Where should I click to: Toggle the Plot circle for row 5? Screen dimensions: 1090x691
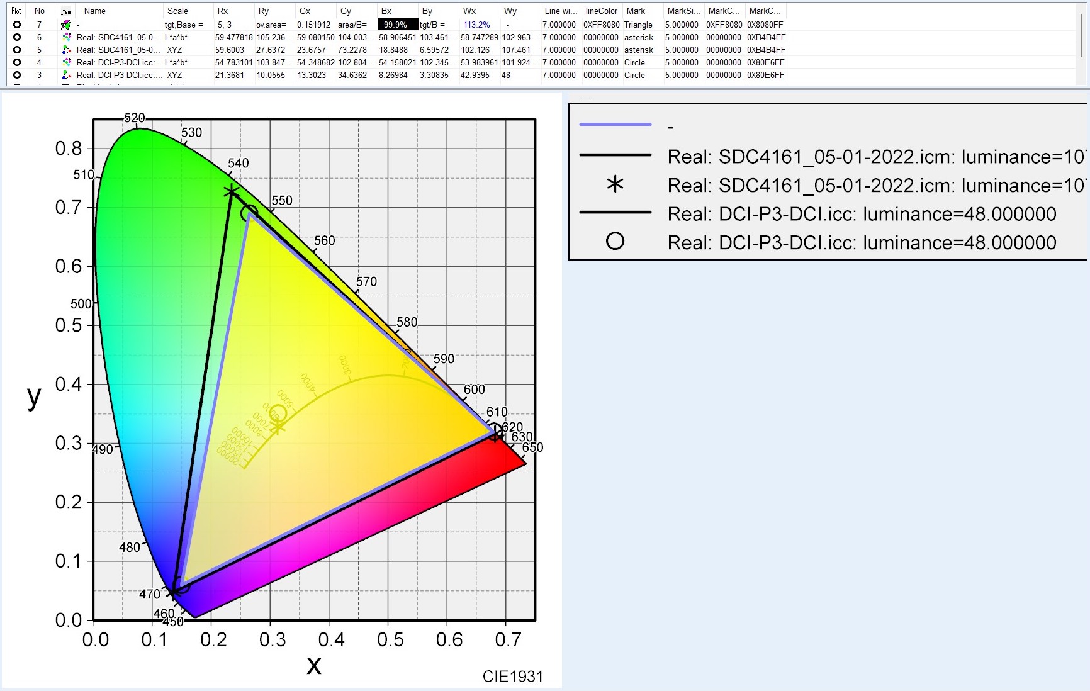[17, 50]
